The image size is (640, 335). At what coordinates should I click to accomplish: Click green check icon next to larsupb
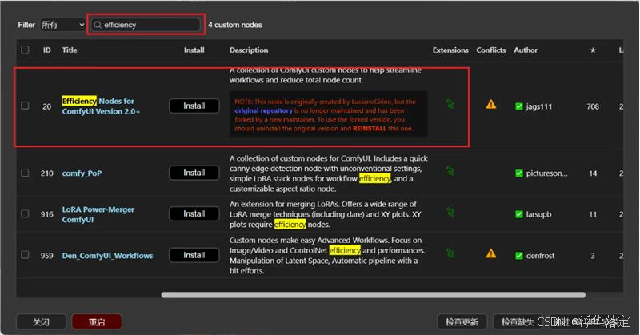(x=518, y=214)
